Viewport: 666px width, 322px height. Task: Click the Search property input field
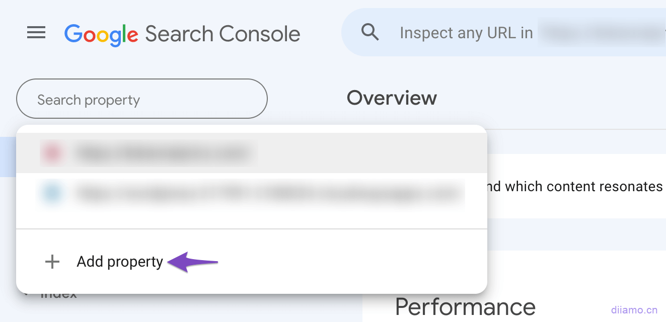[141, 99]
